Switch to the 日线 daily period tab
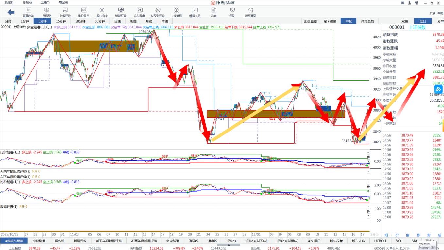444x250 pixels. [117, 21]
